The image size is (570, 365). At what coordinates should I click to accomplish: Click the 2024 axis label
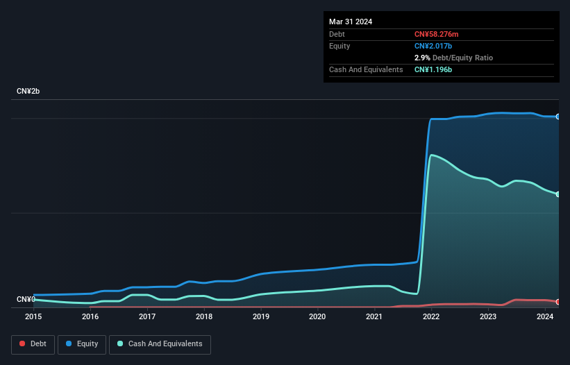pos(545,316)
